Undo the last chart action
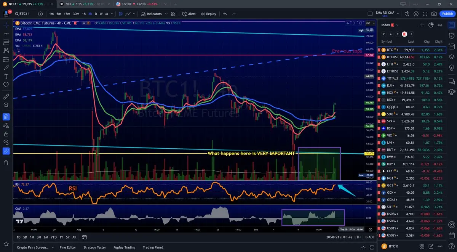The image size is (457, 252). (225, 14)
